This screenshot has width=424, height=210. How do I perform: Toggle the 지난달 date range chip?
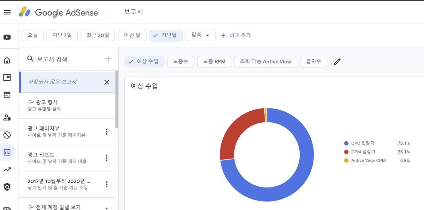pos(166,35)
